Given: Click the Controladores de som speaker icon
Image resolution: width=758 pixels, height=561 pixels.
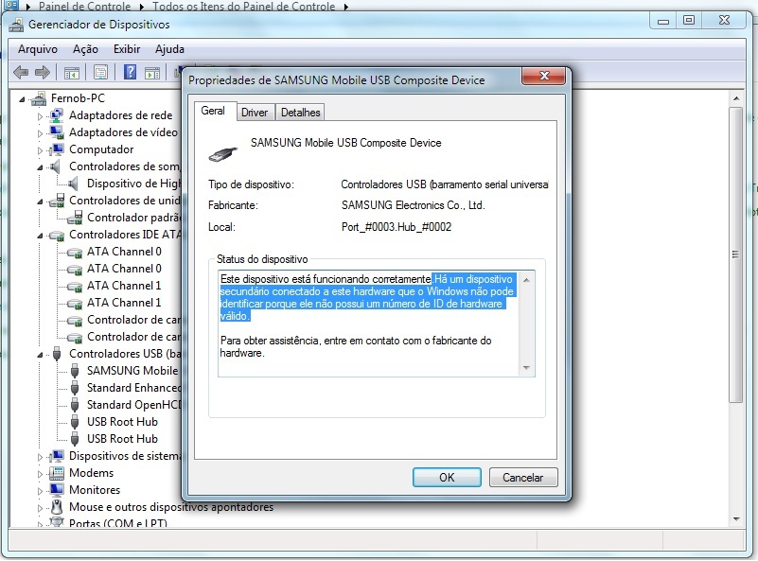Looking at the screenshot, I should click(56, 167).
